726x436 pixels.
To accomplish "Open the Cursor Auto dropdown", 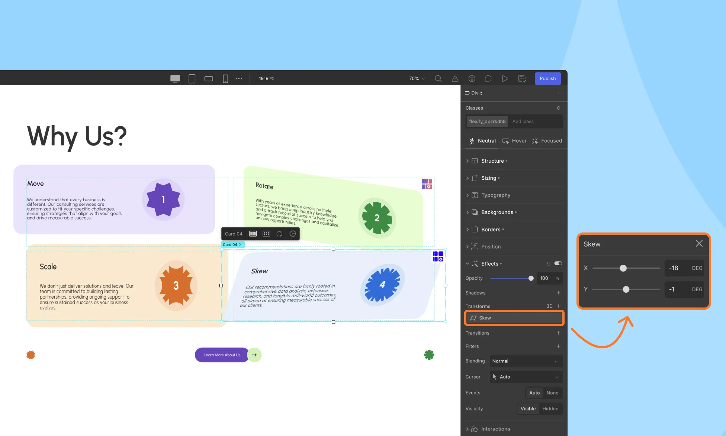I will 526,377.
